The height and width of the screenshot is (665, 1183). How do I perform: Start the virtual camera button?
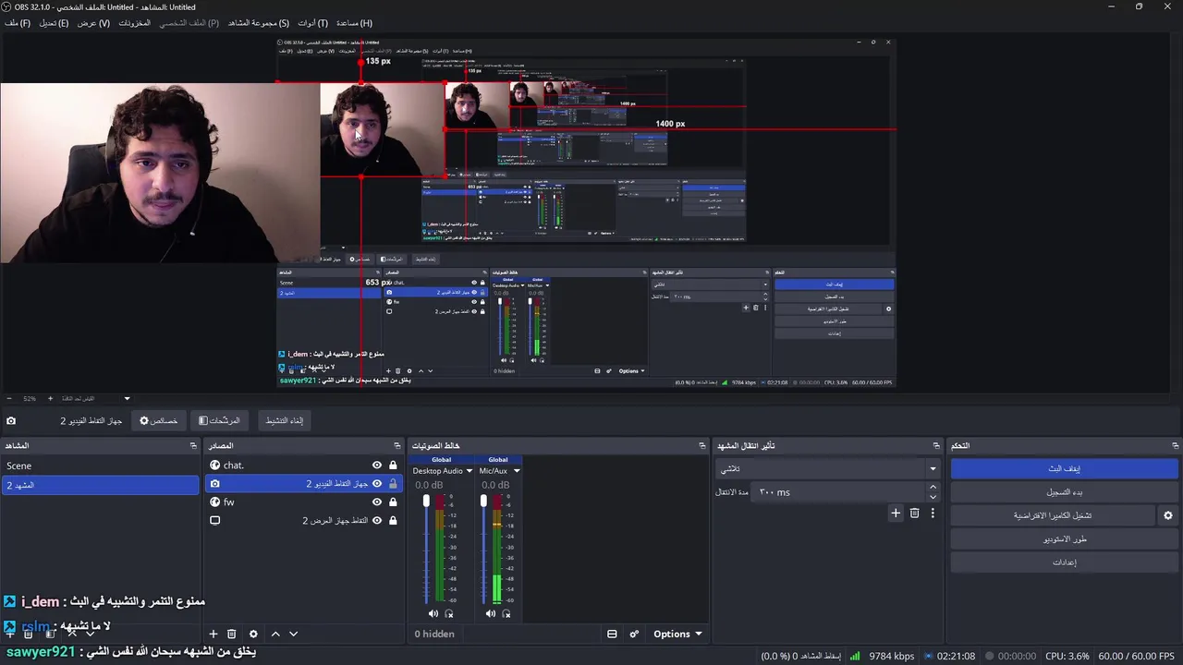[x=1053, y=515]
